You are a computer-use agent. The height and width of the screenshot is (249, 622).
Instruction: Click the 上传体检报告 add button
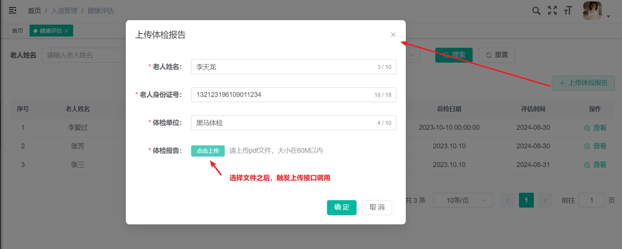pos(583,83)
